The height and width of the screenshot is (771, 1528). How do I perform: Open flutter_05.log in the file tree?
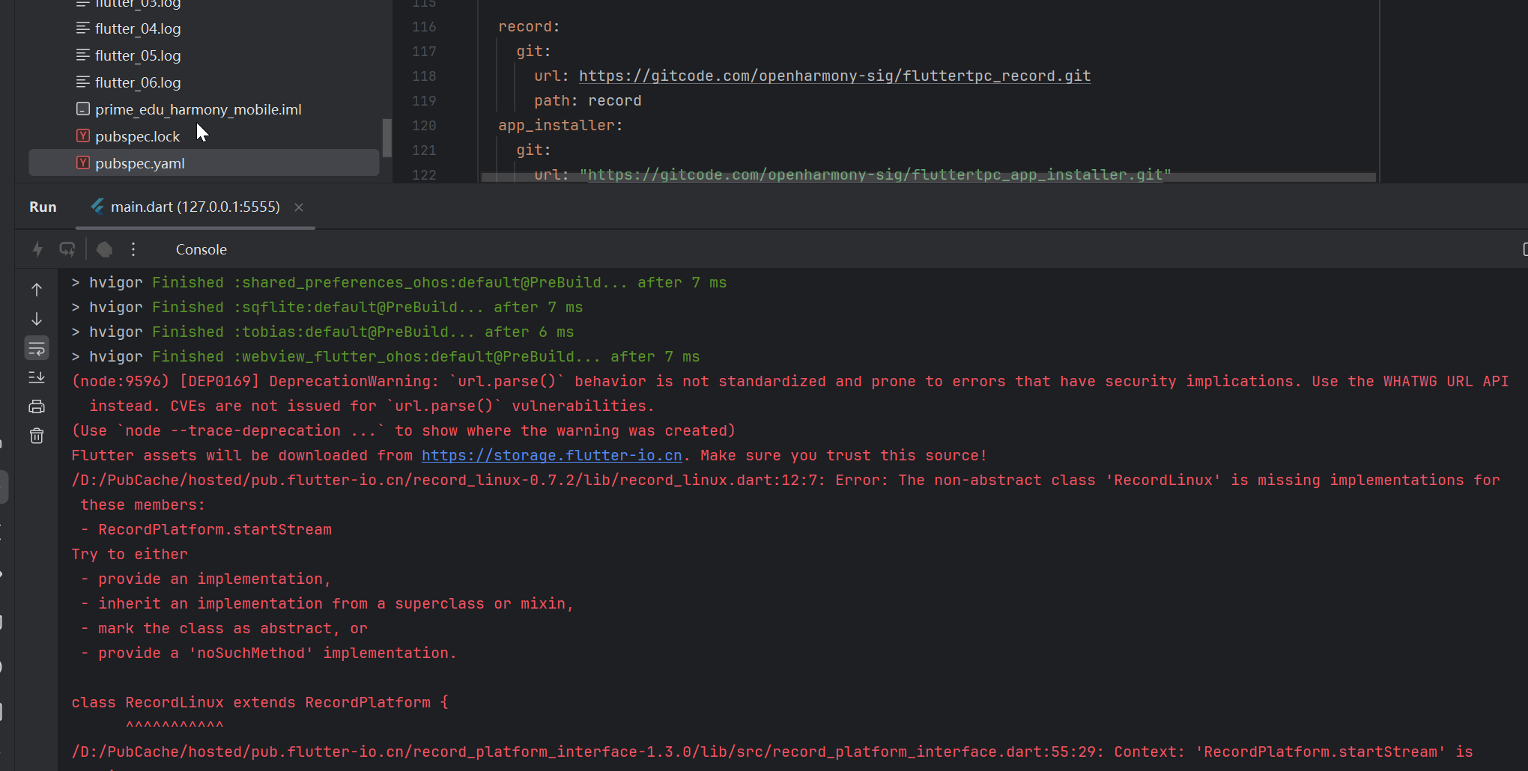click(x=138, y=55)
